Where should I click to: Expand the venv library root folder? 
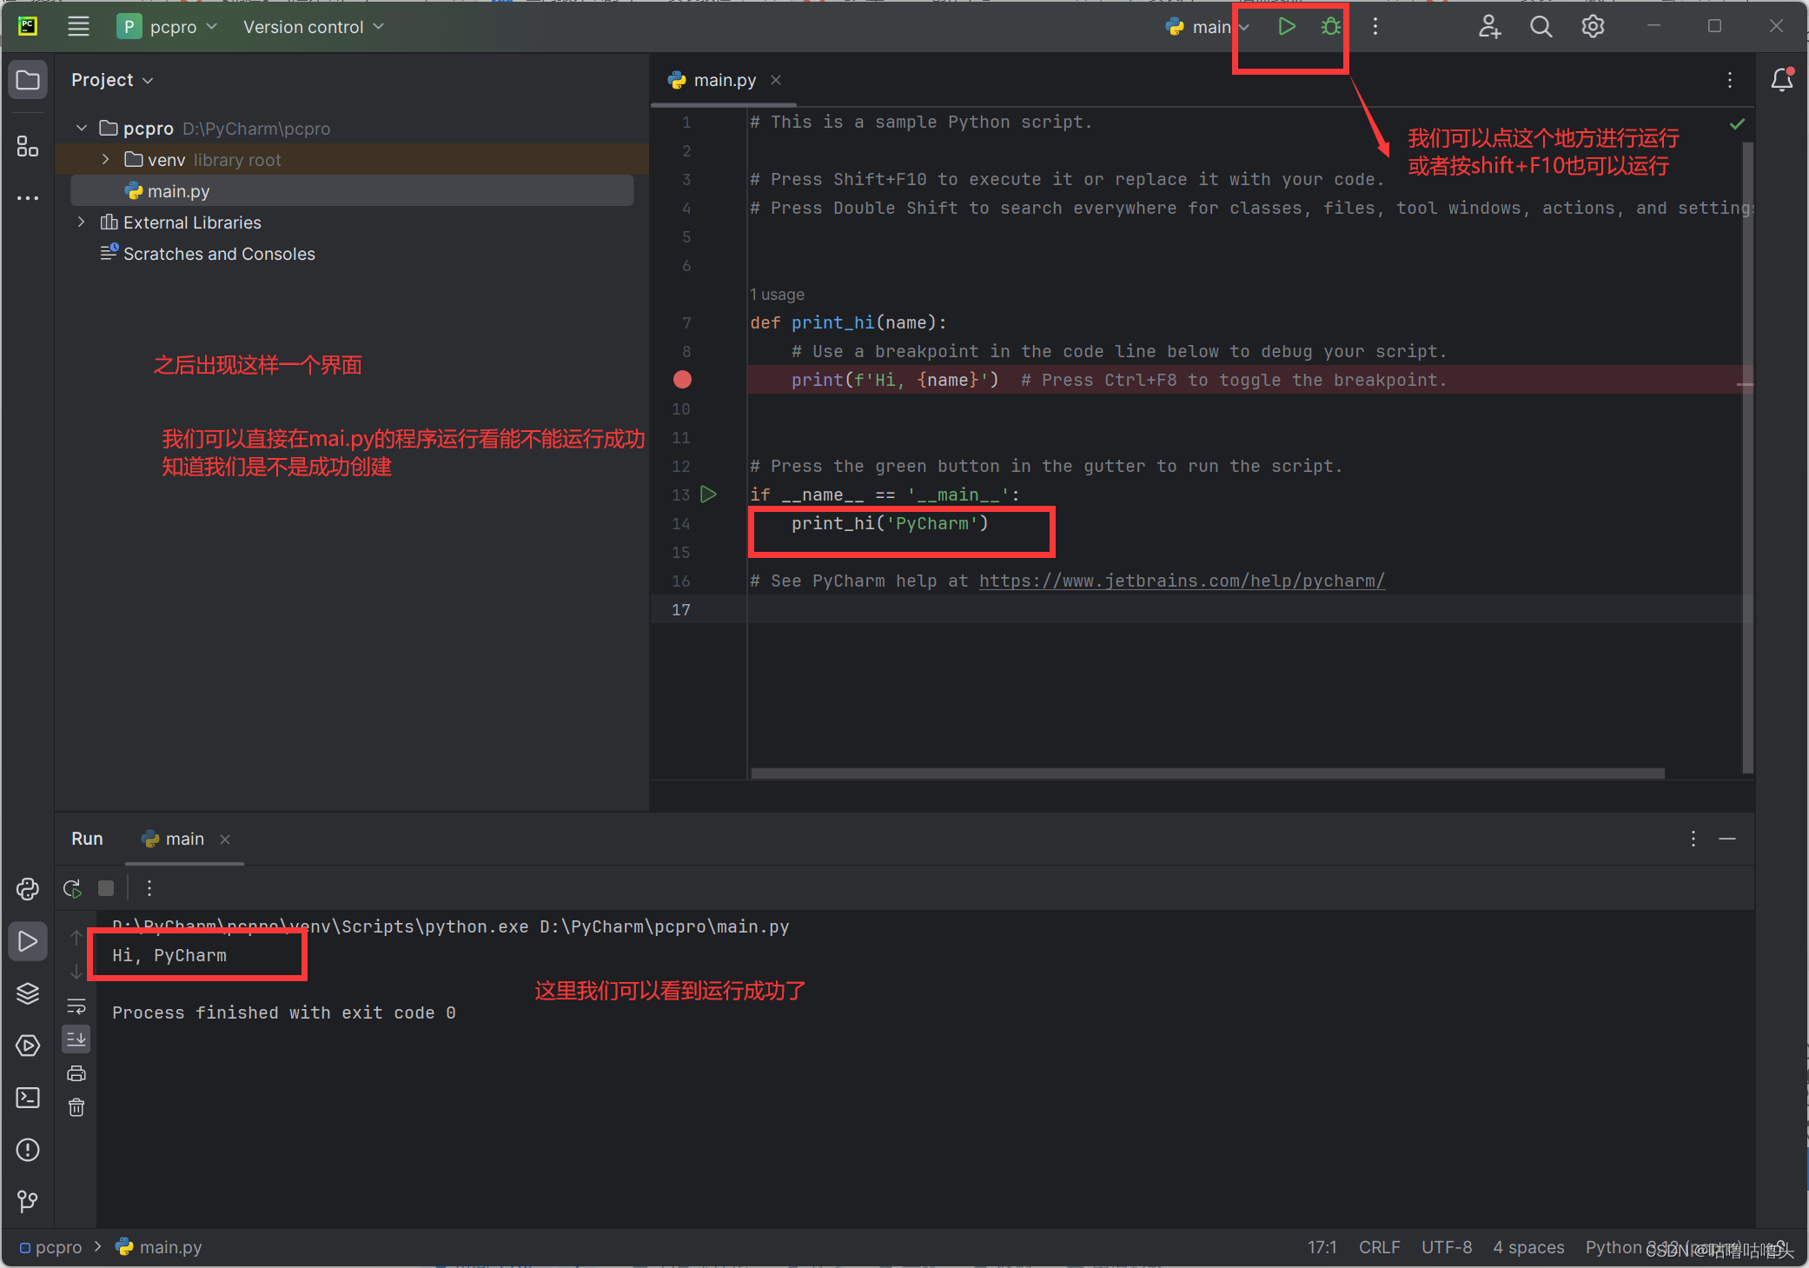[105, 159]
